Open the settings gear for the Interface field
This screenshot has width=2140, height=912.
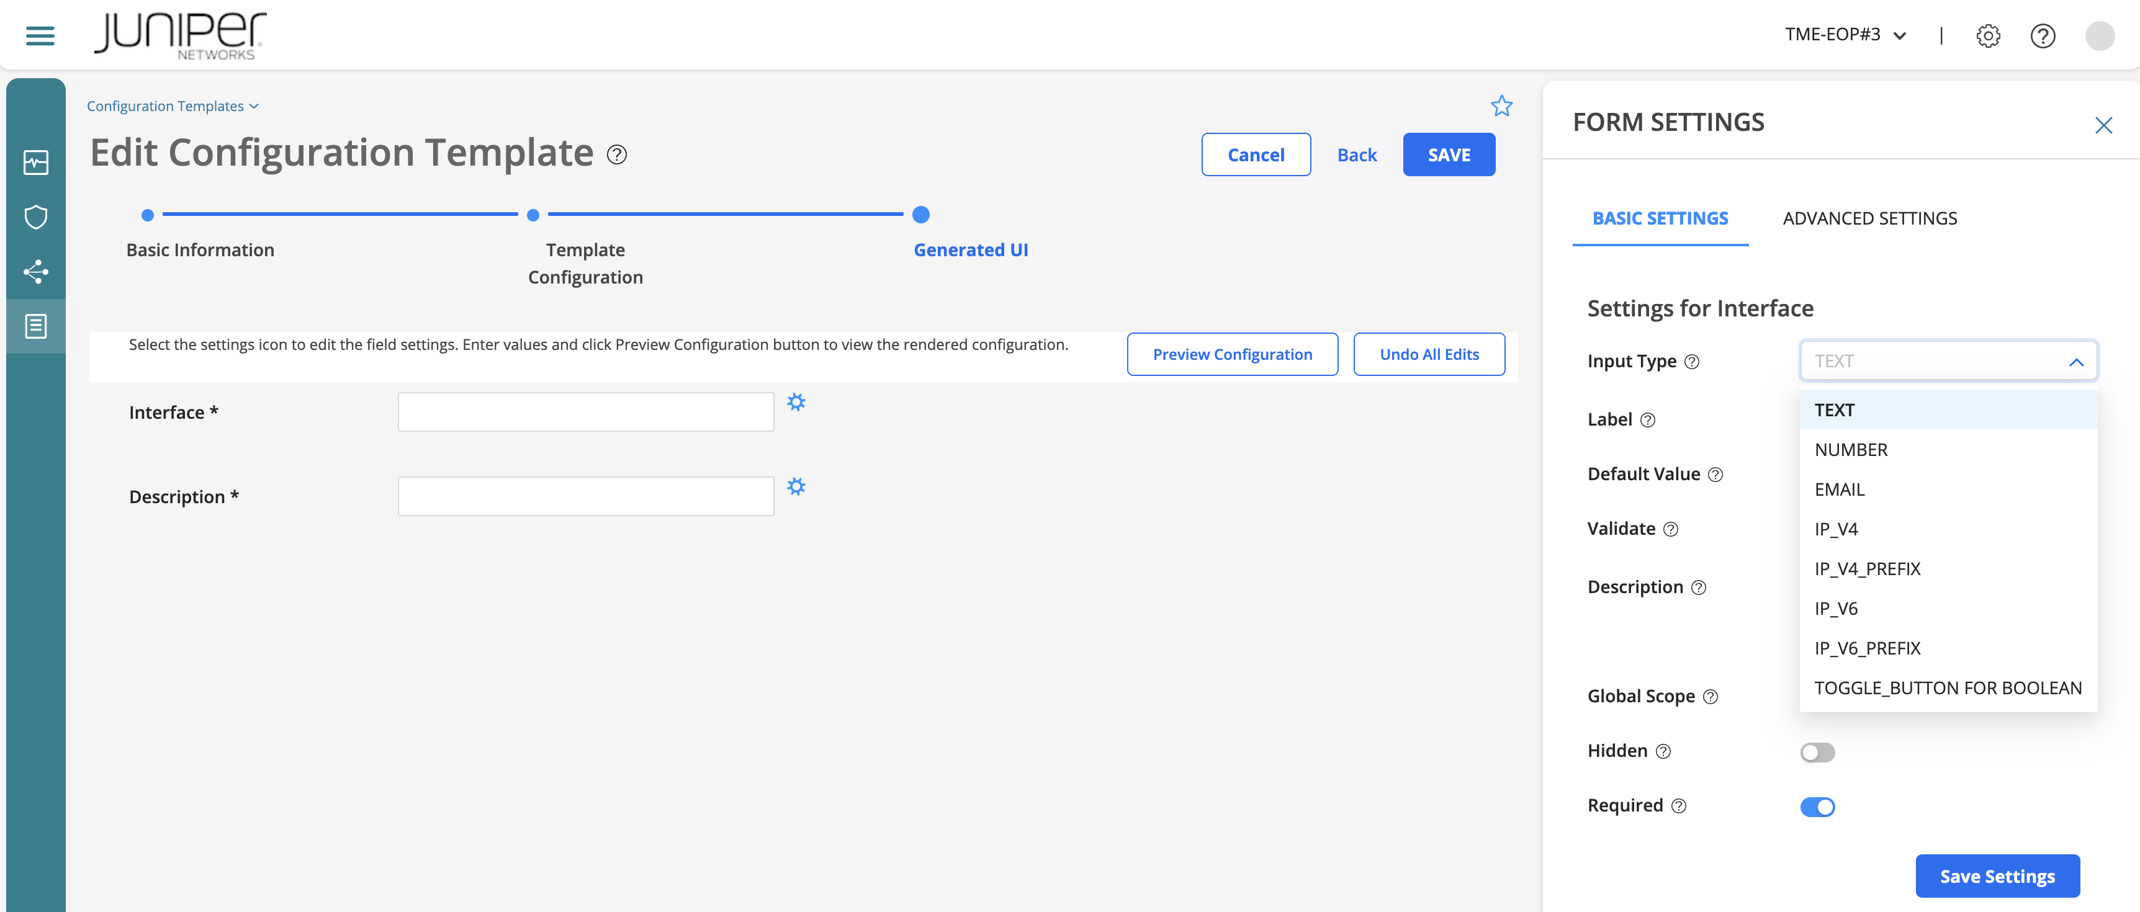(x=797, y=403)
